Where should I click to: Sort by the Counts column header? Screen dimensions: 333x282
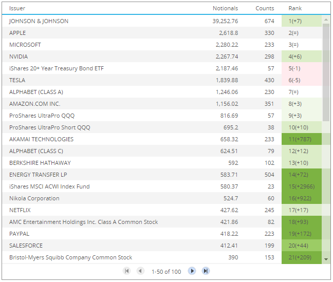[x=265, y=8]
